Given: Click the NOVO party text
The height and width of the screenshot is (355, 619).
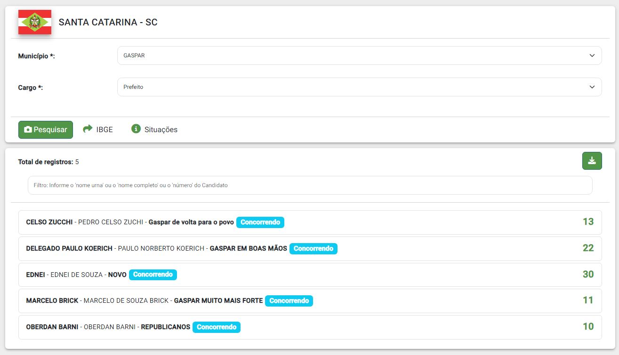Looking at the screenshot, I should [117, 275].
